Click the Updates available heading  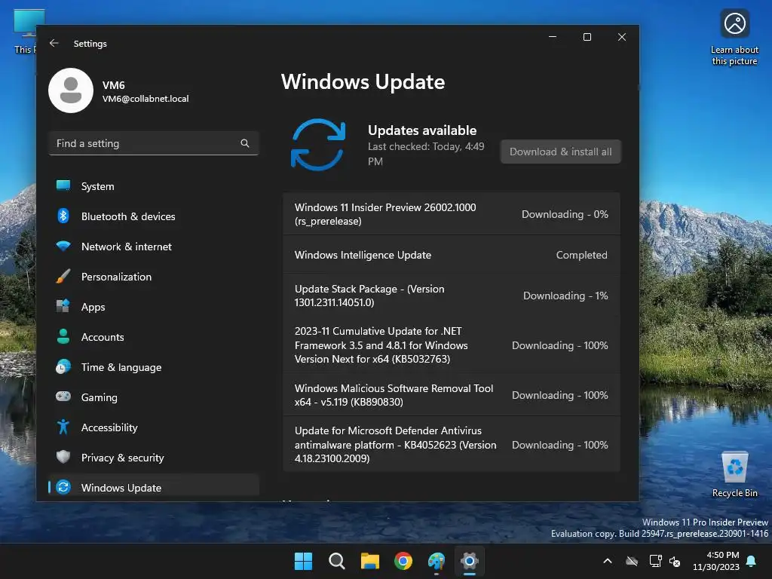pyautogui.click(x=422, y=130)
